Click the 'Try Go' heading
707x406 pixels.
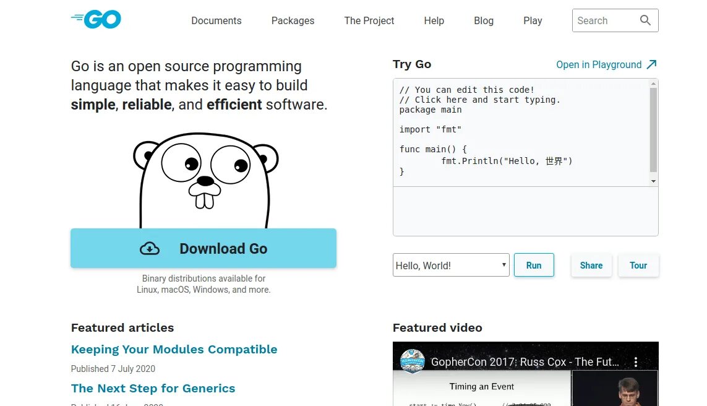(412, 64)
